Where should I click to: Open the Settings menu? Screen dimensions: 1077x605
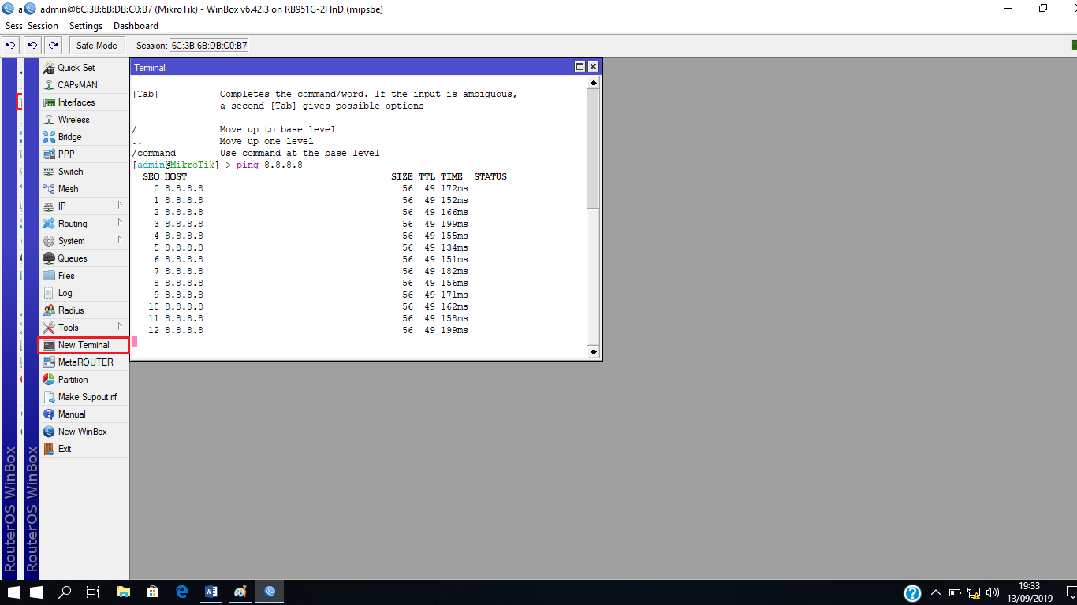86,26
